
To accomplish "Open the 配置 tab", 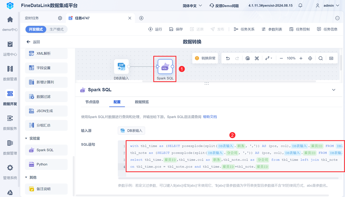I will 117,102.
